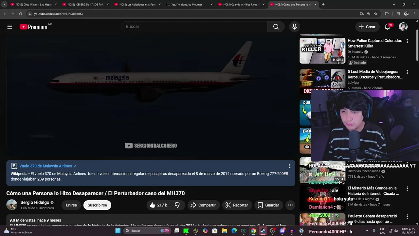
Task: Show hidden system tray icons
Action: tap(367, 231)
